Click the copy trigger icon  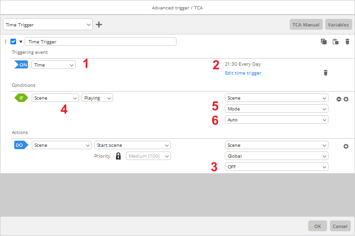(x=324, y=42)
